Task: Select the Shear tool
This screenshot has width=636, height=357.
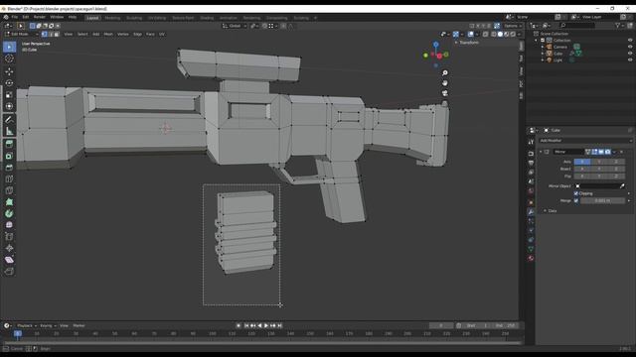Action: [x=9, y=260]
